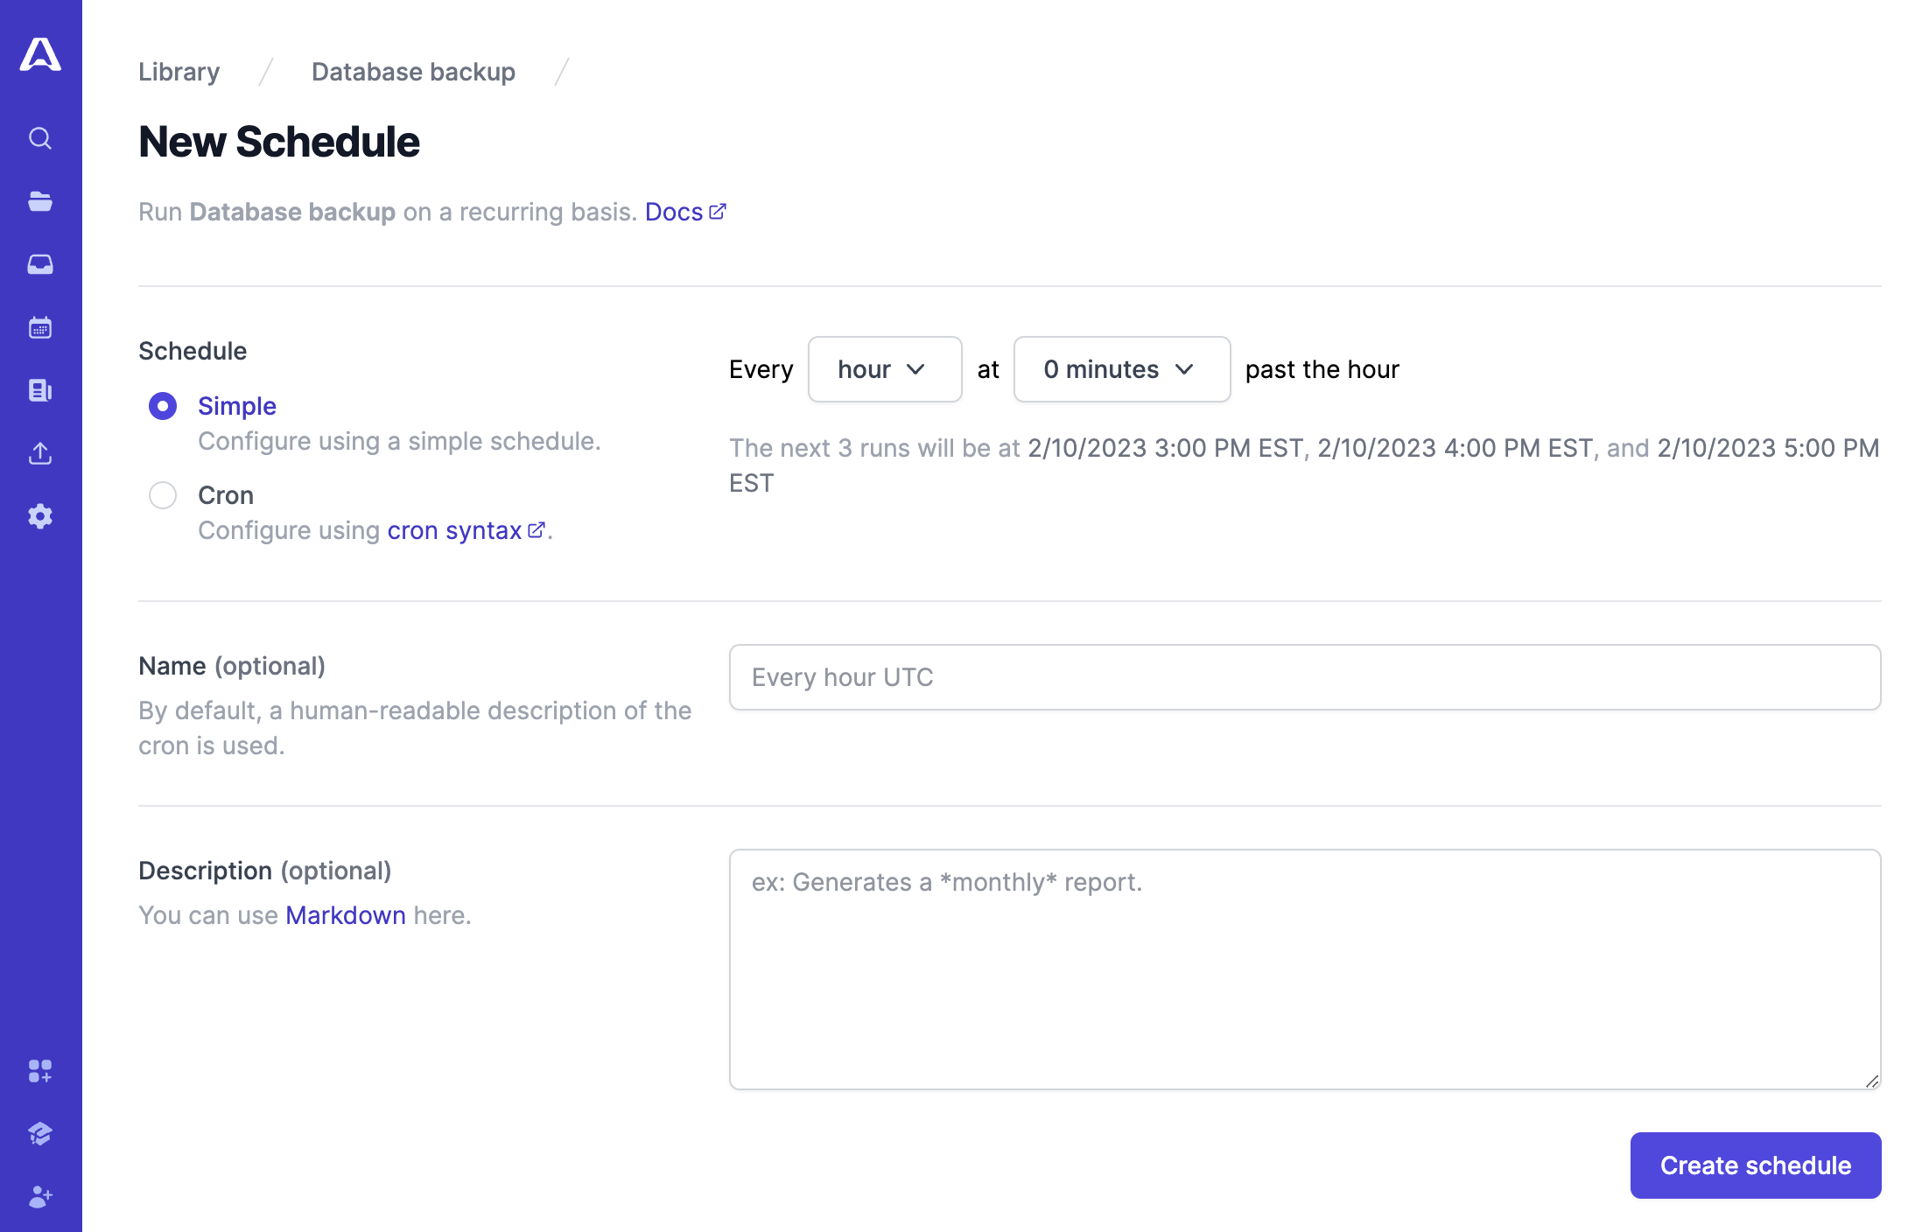1929x1232 pixels.
Task: Click the external link icon after cron syntax
Action: pos(537,530)
